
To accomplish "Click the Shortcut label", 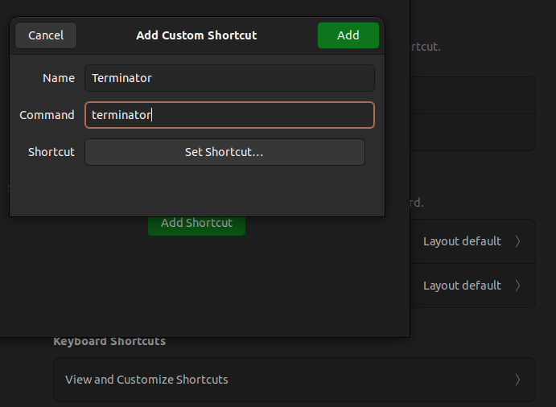I will pyautogui.click(x=51, y=152).
